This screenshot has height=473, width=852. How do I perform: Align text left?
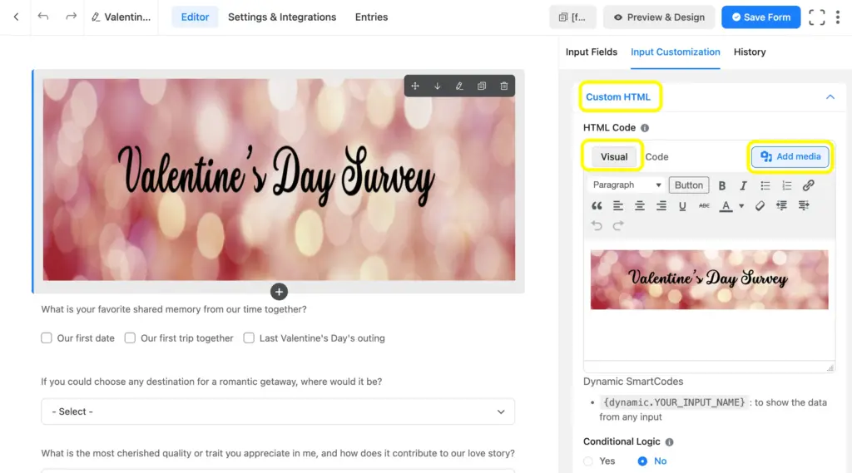click(618, 206)
